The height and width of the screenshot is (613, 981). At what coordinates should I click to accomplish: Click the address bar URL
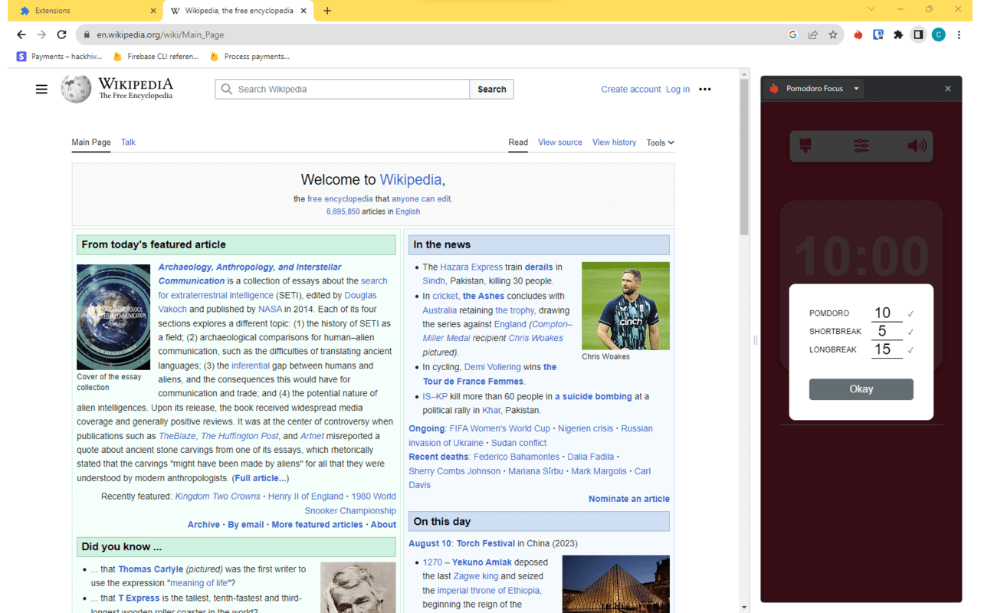[160, 34]
